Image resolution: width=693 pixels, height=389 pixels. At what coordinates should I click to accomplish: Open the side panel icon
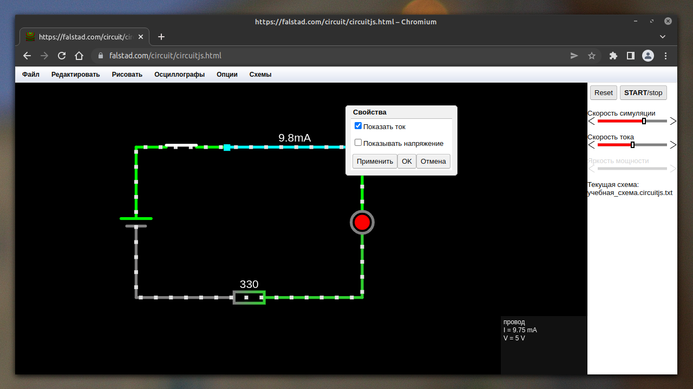click(631, 56)
